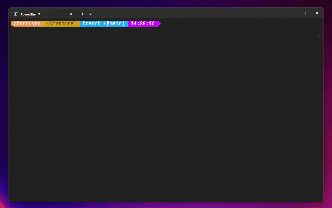The width and height of the screenshot is (332, 208).
Task: Click the chrnguyen username prompt segment
Action: tap(27, 24)
